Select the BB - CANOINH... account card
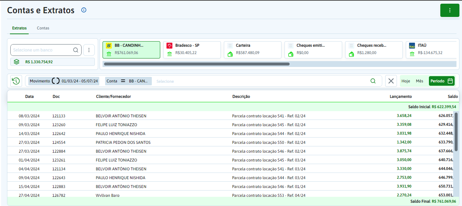Screen dimensions: 462x206 132,50
